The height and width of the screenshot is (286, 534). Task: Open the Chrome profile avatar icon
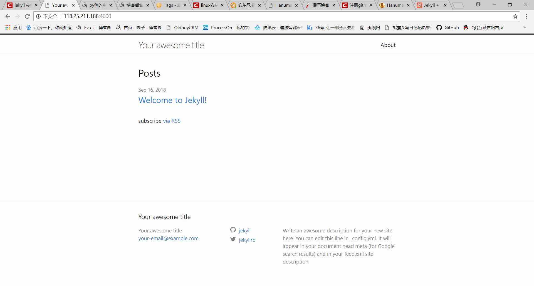pos(478,4)
